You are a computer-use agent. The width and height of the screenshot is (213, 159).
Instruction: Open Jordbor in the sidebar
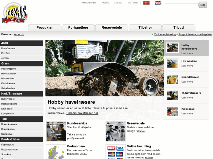[x=22, y=58]
